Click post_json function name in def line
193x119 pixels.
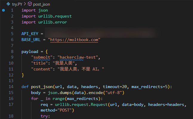[42, 87]
